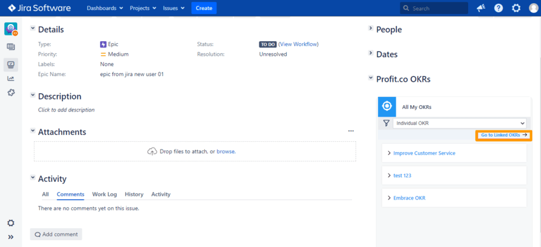
Task: Collapse the Description section
Action: tap(32, 95)
